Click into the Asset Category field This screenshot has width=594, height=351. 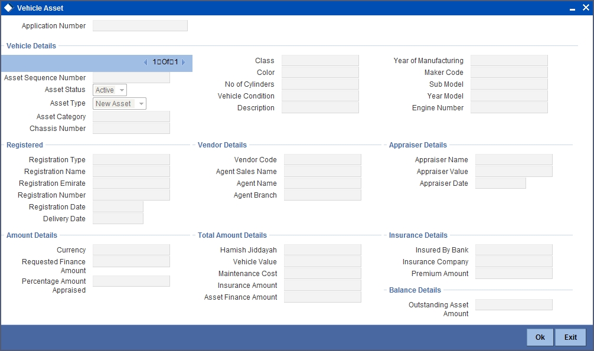pyautogui.click(x=131, y=117)
